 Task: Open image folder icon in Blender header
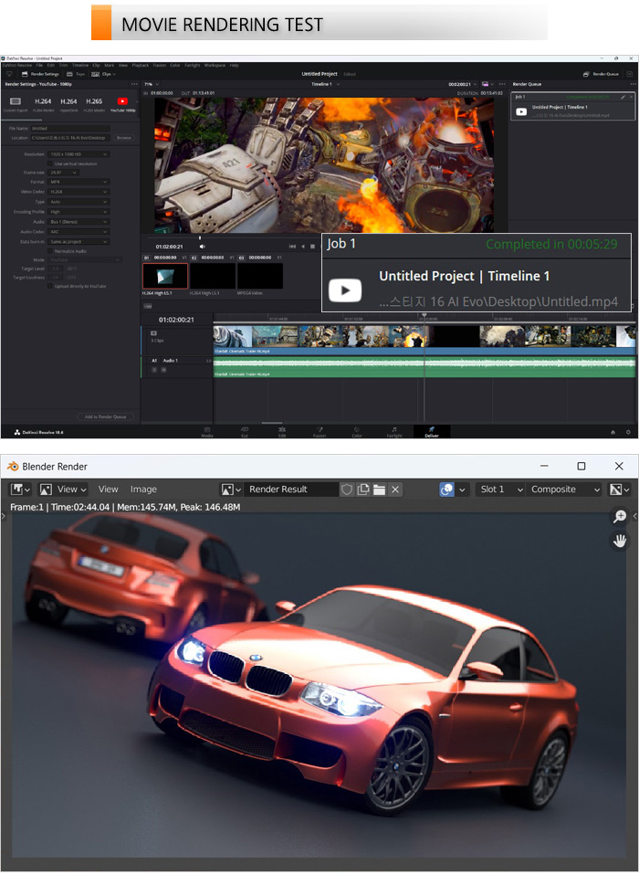(379, 490)
